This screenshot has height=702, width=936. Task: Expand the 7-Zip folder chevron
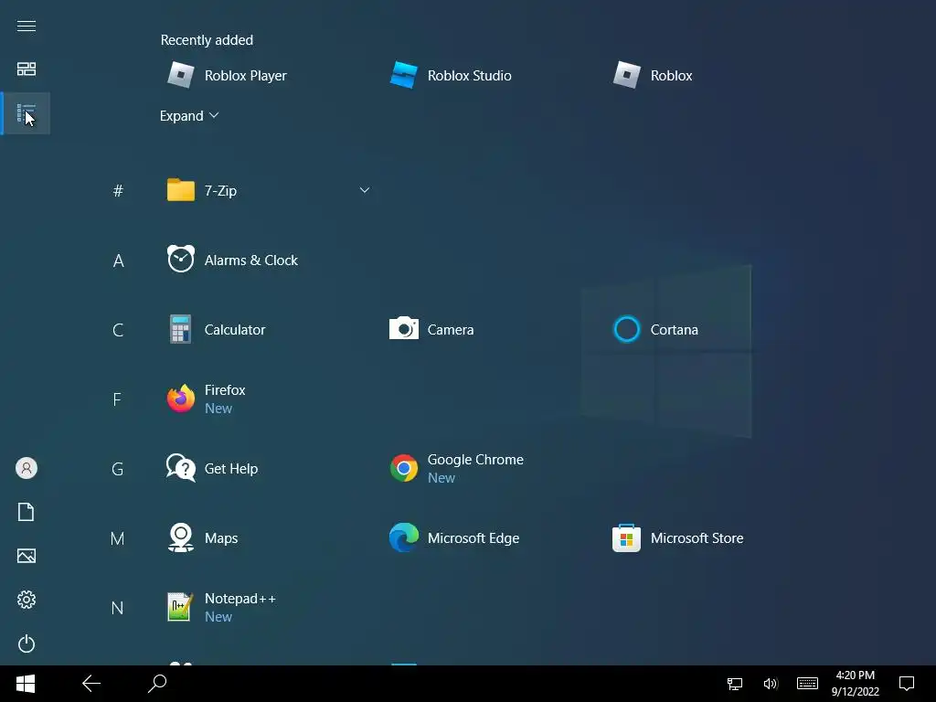(364, 190)
